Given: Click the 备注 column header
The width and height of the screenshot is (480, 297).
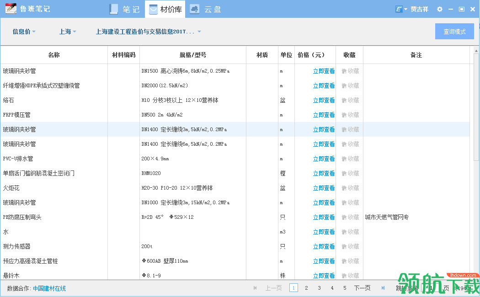Looking at the screenshot, I should coord(416,55).
